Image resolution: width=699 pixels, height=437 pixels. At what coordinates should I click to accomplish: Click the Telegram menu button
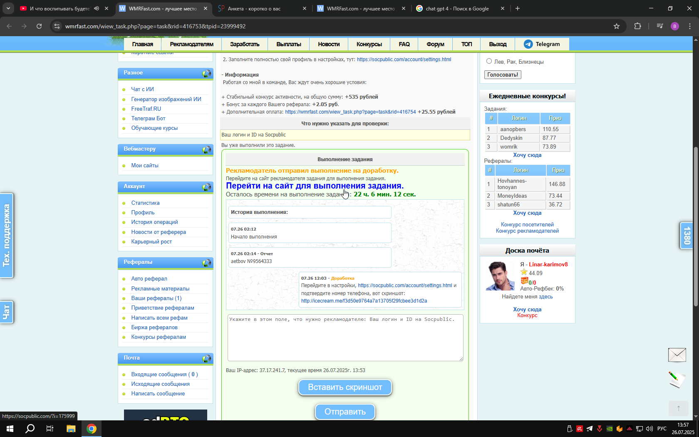542,44
